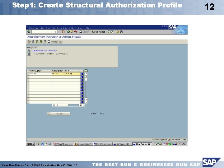The width and height of the screenshot is (224, 168).
Task: Expand the status bar system info dropdown
Action: click(x=169, y=139)
